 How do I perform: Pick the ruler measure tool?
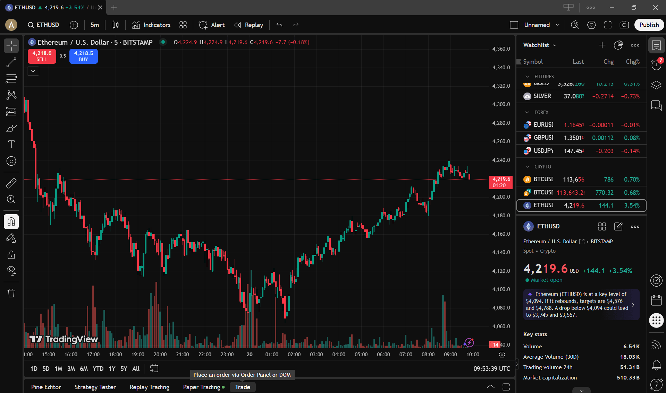pos(11,183)
